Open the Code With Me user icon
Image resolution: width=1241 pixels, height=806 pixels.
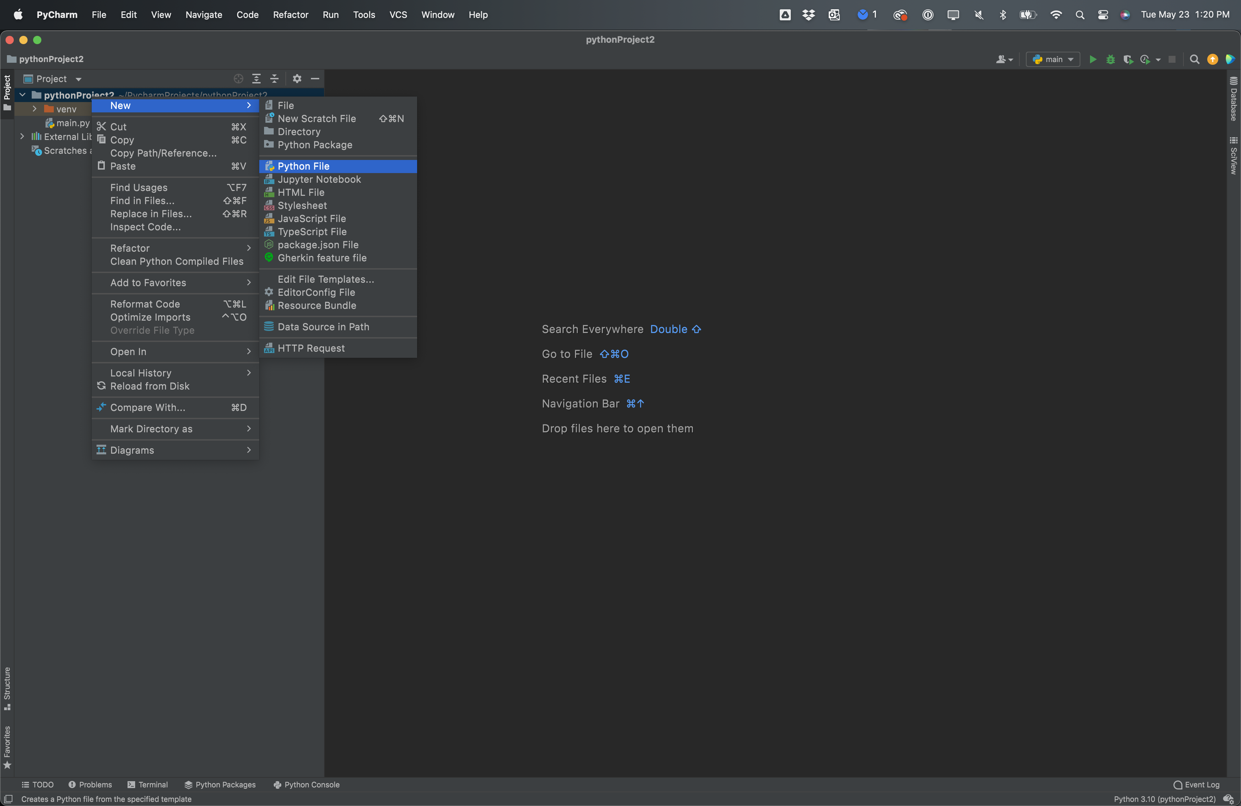[x=1004, y=59]
